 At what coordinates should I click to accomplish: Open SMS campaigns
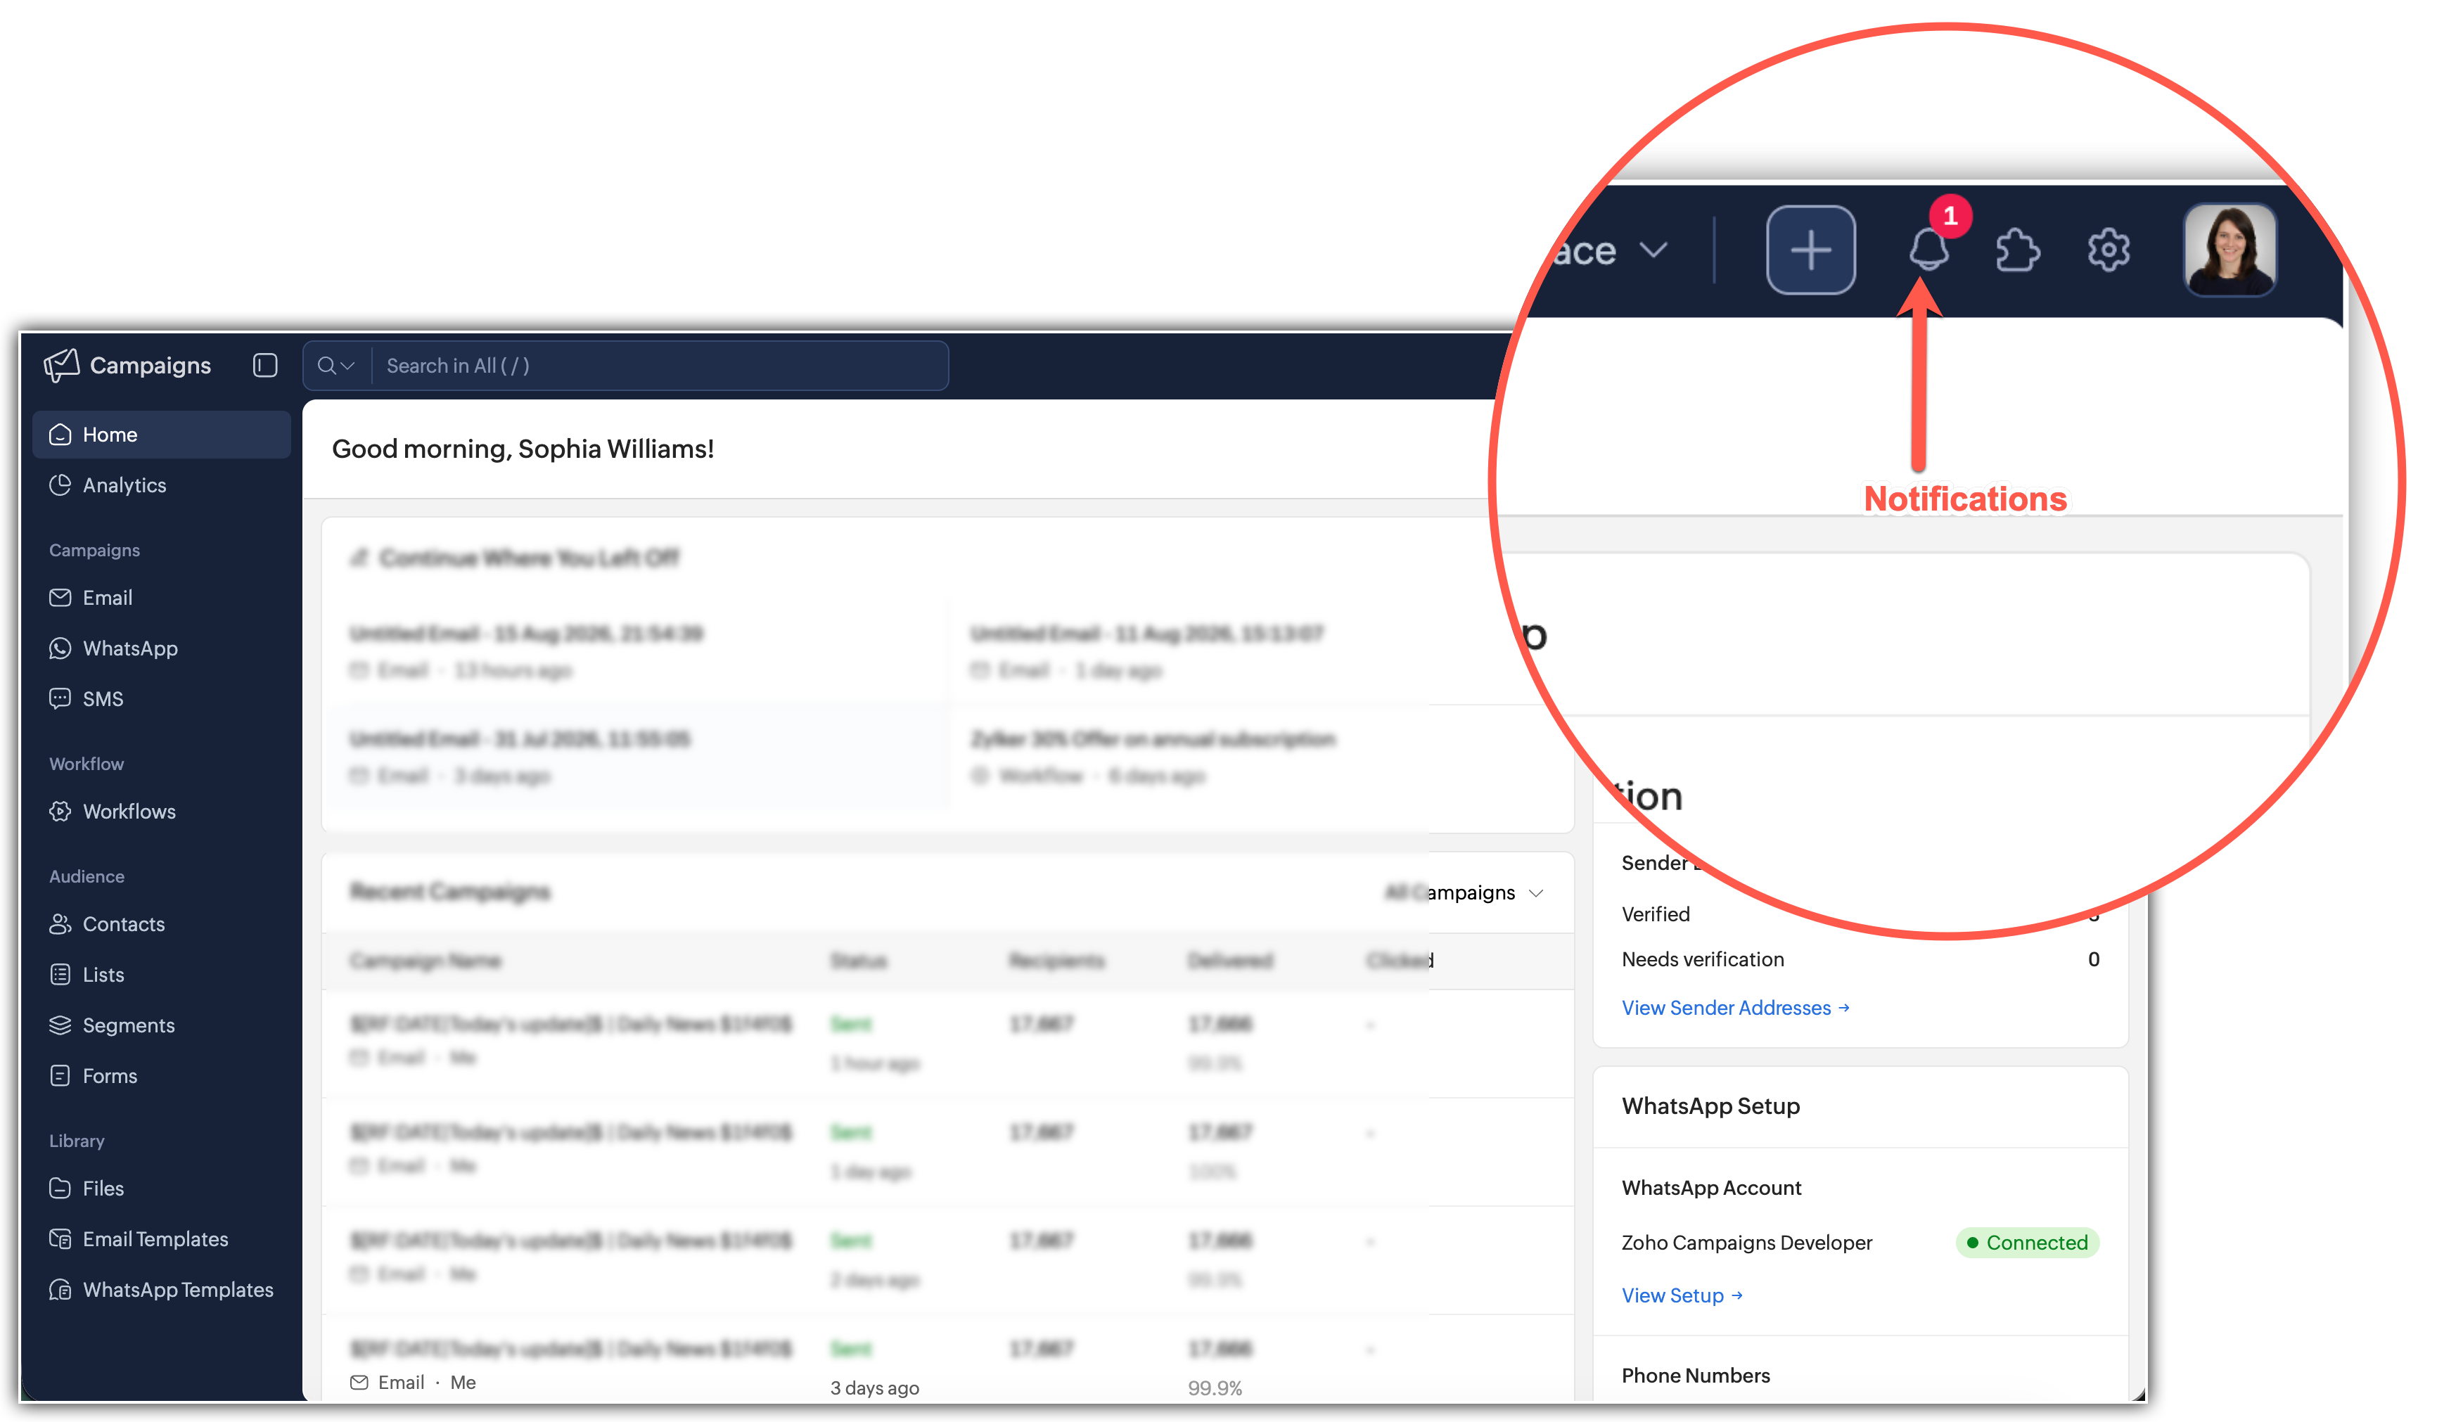pyautogui.click(x=161, y=699)
